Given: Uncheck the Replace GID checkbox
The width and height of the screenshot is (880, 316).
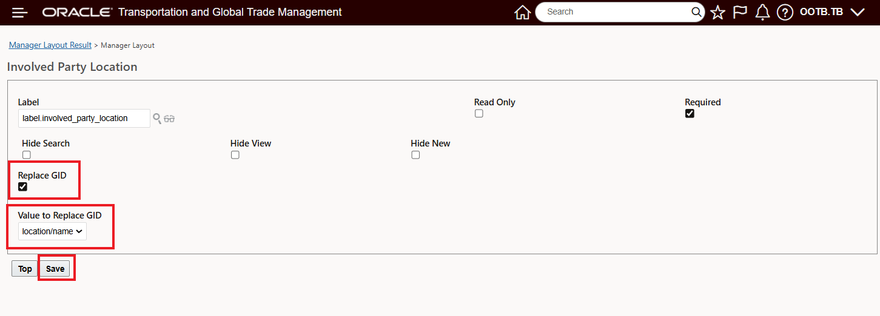Looking at the screenshot, I should (x=23, y=187).
